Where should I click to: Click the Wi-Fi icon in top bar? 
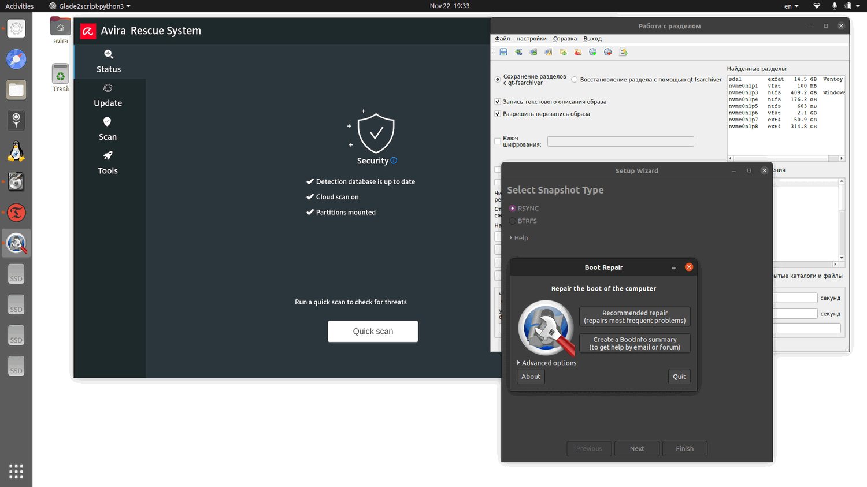817,6
